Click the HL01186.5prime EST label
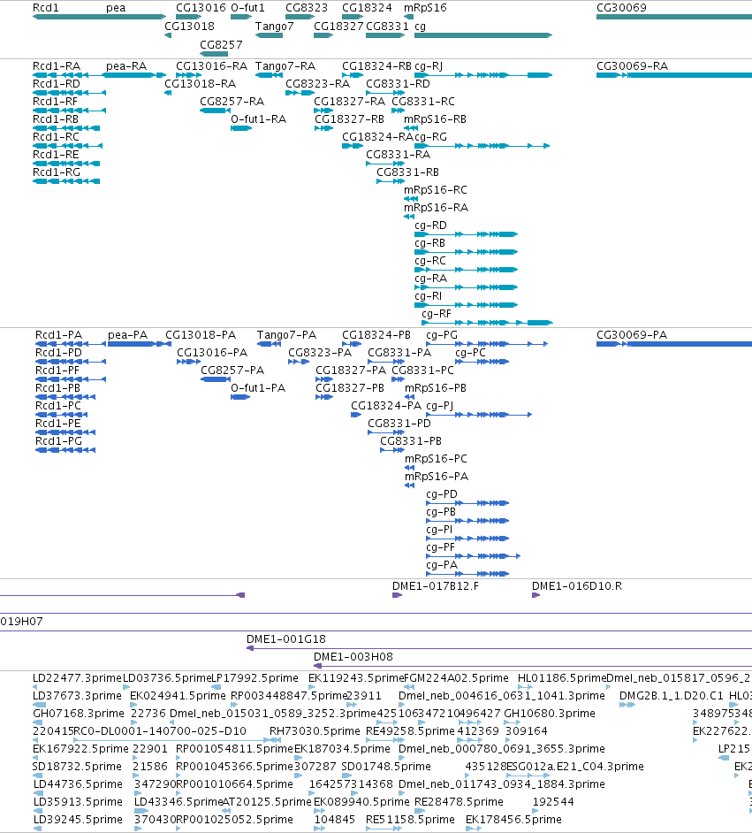This screenshot has width=752, height=833. (x=562, y=678)
